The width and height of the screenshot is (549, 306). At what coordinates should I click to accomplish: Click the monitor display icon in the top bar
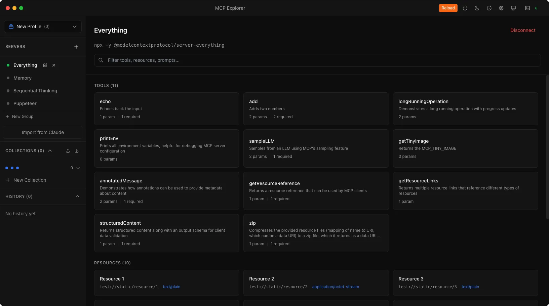[513, 8]
